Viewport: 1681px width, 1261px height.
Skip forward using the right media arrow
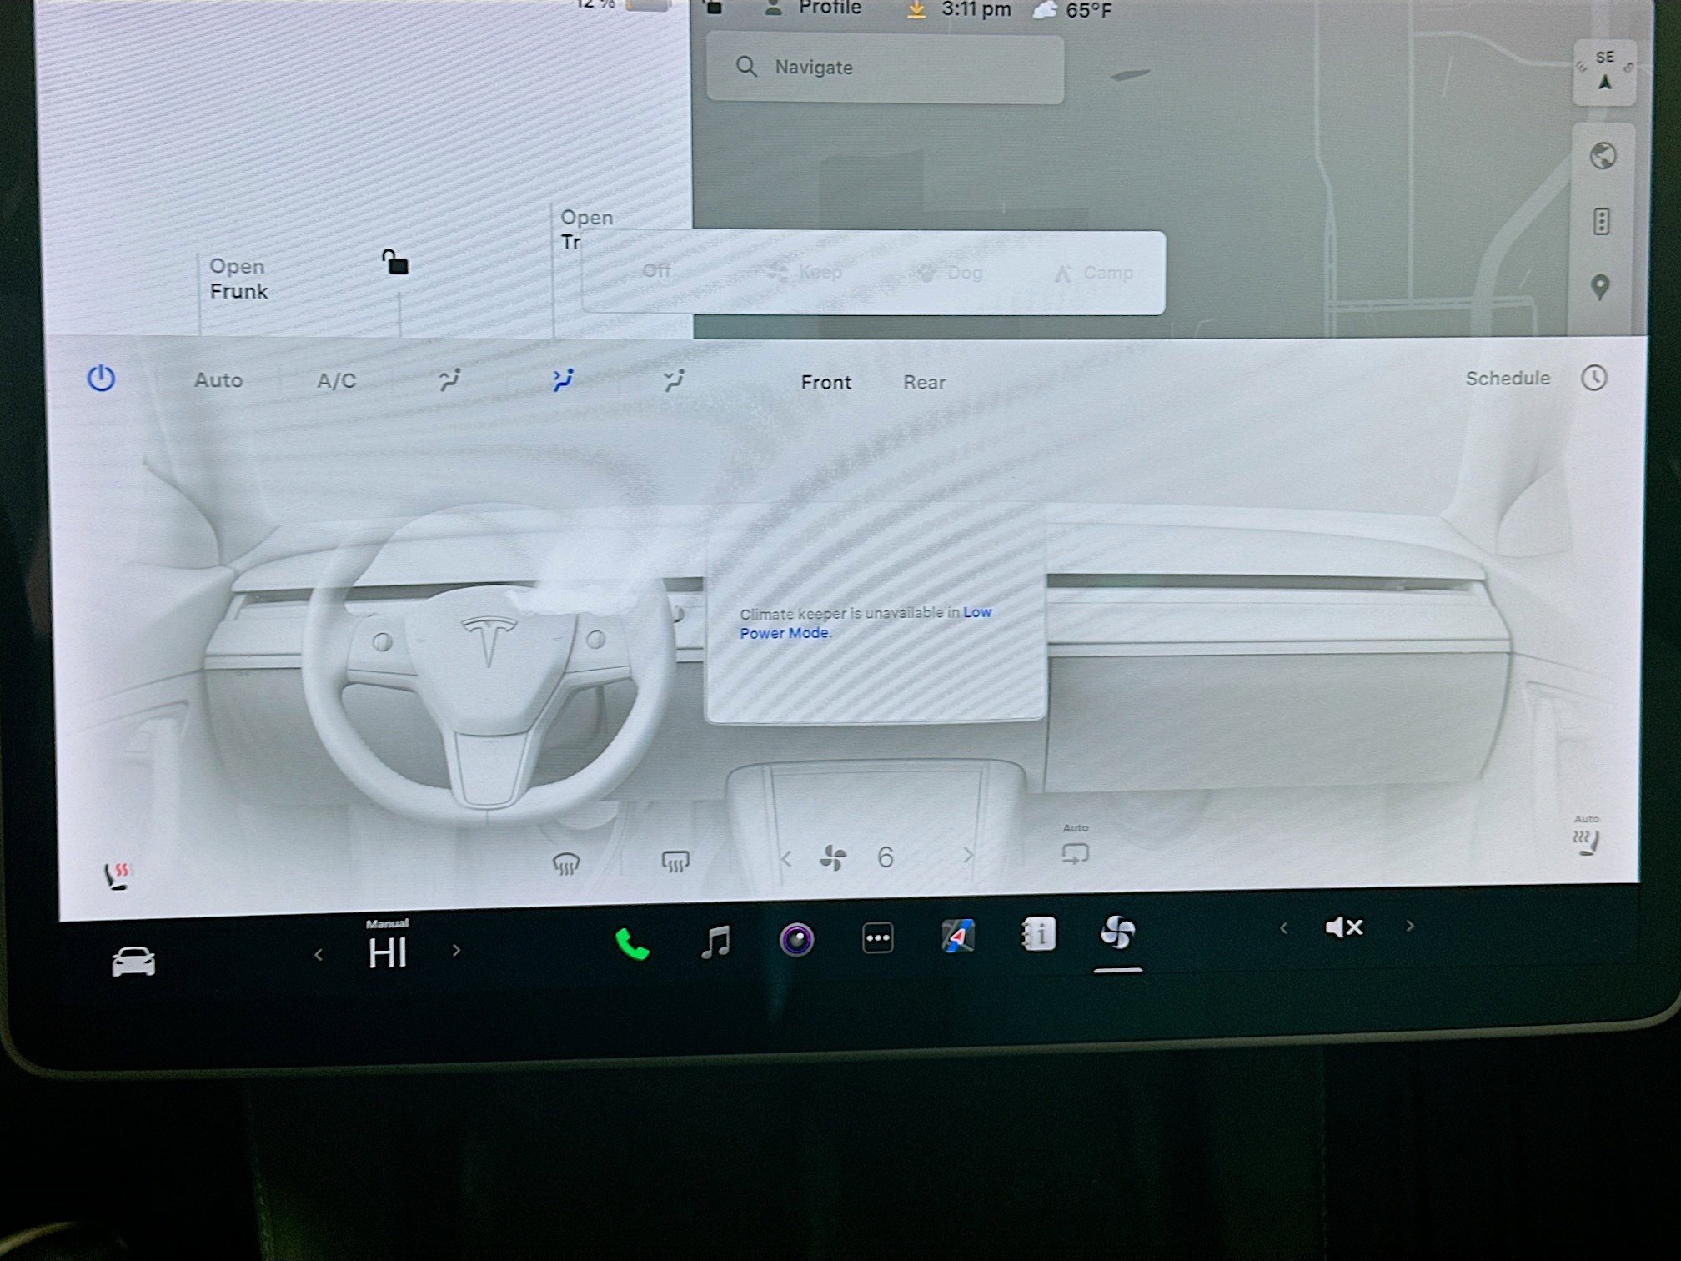[1408, 926]
